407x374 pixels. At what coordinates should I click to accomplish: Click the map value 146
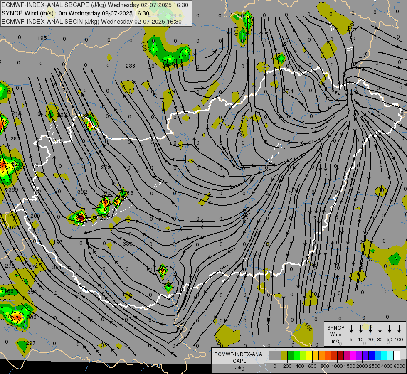tap(127, 294)
